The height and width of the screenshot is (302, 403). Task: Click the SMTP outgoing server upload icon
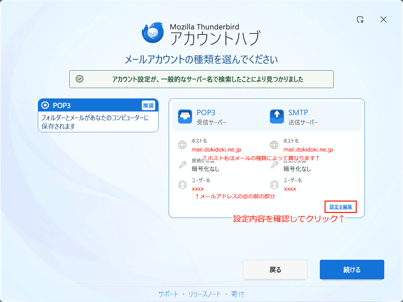pos(277,117)
